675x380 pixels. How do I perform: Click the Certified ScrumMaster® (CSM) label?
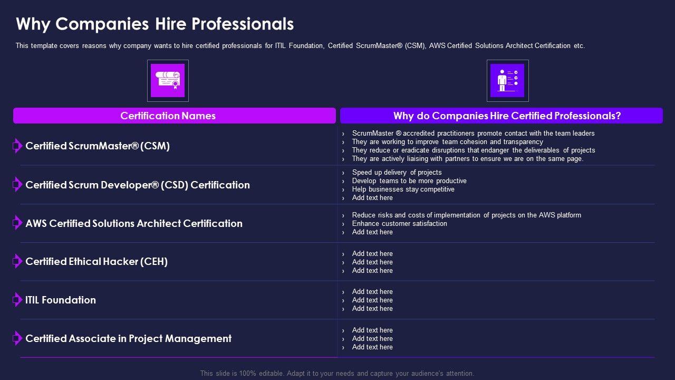(x=98, y=146)
